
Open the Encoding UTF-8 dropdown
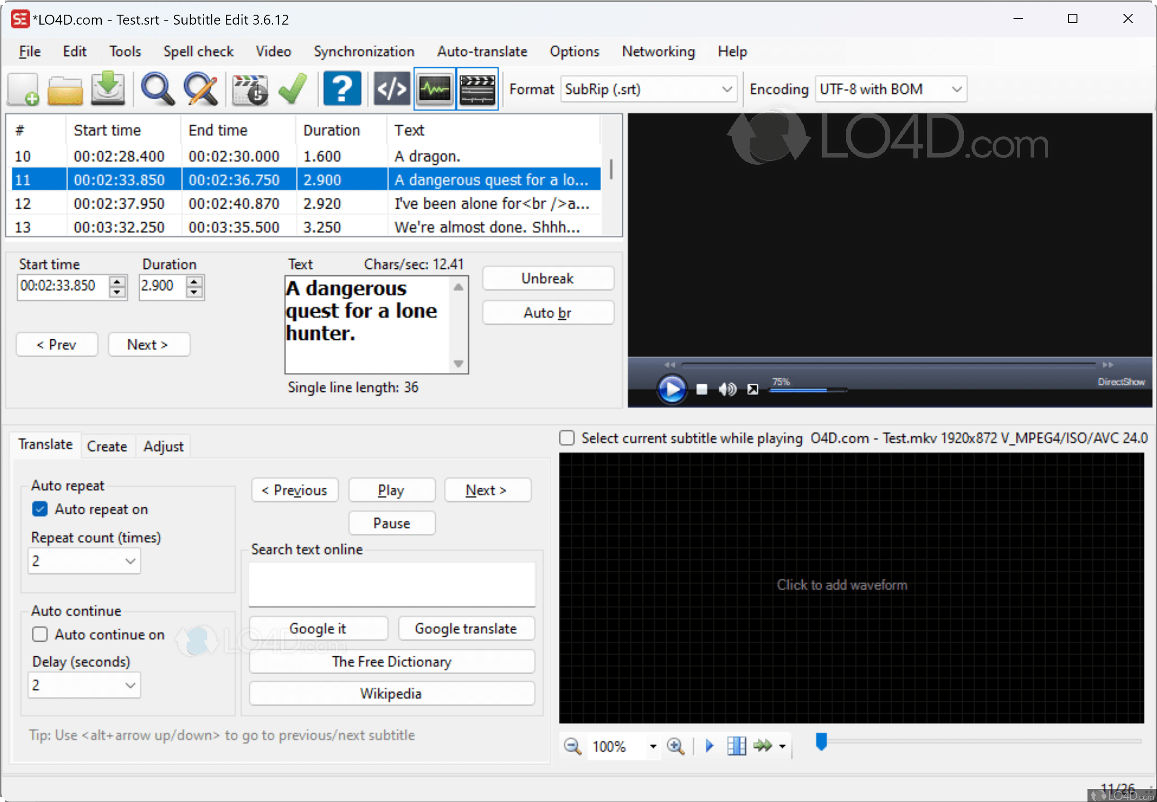point(956,89)
